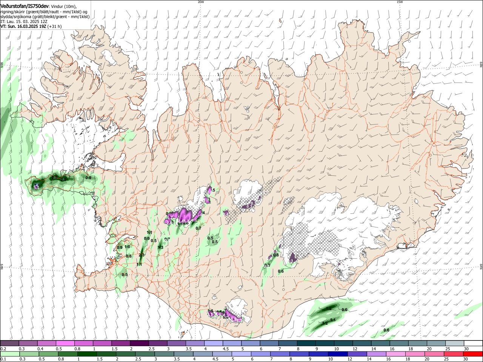This screenshot has height=362, width=483.
Task: Click the 0.7 value below the purple snowfall band
Action: click(x=198, y=228)
